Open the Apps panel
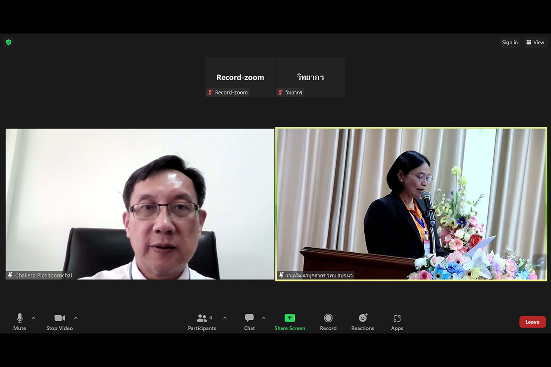 [x=397, y=322]
